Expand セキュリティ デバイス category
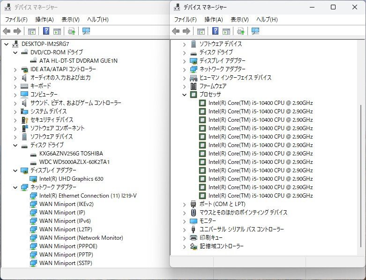The image size is (366, 280). click(15, 120)
